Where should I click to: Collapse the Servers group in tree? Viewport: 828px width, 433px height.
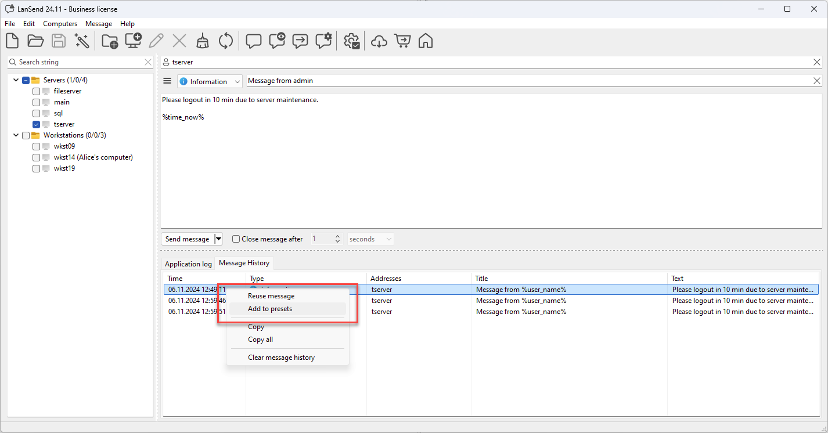pos(16,80)
